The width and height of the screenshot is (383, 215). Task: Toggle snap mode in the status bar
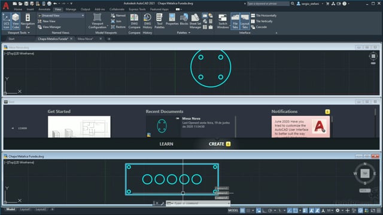point(248,210)
